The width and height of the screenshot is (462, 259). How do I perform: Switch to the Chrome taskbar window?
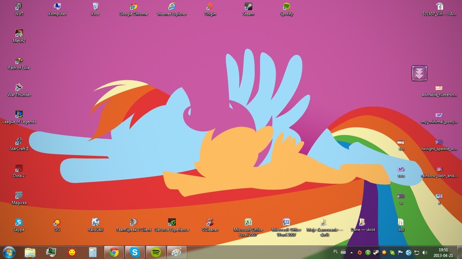tap(114, 252)
